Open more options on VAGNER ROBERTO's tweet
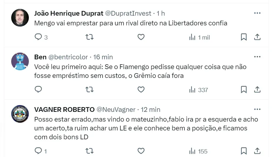 click(257, 109)
